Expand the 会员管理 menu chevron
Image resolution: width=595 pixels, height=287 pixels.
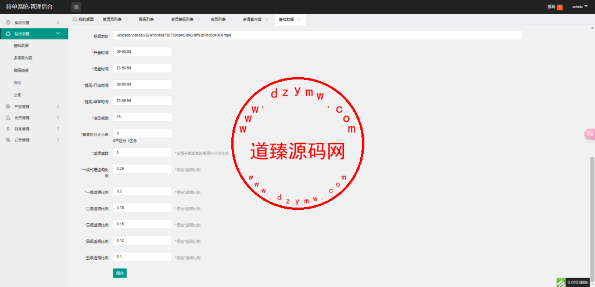[58, 118]
